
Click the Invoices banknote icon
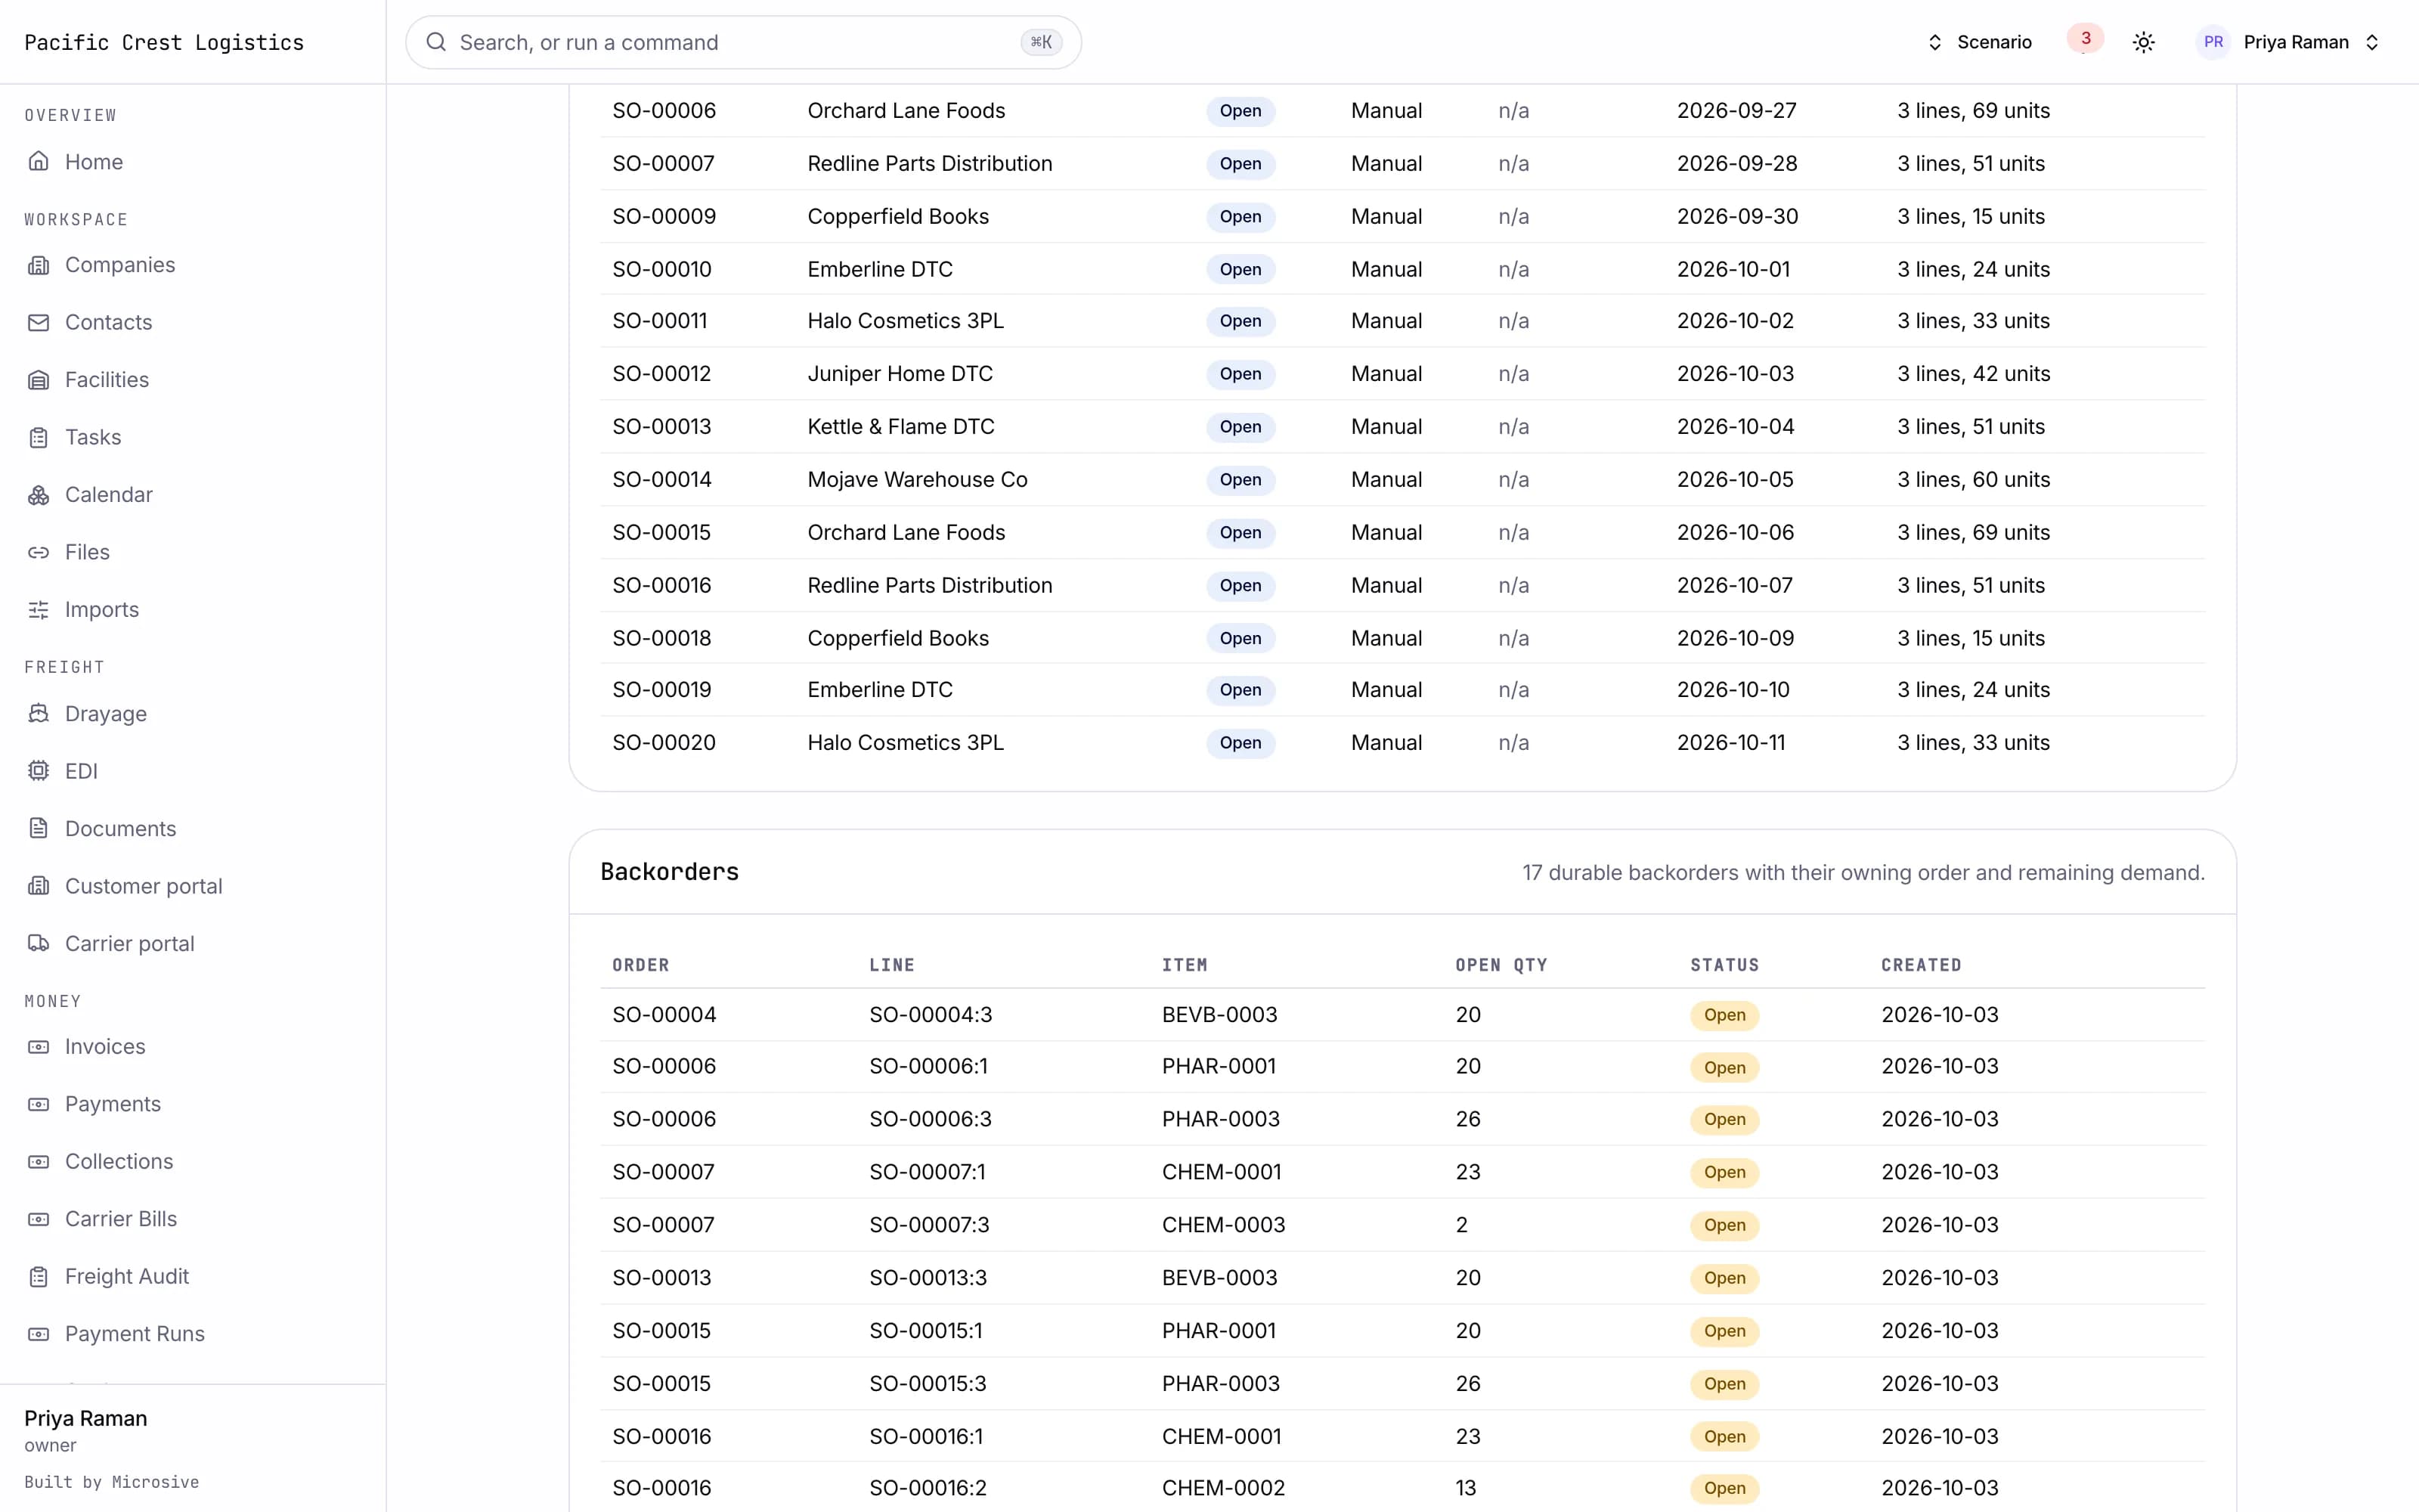coord(38,1047)
